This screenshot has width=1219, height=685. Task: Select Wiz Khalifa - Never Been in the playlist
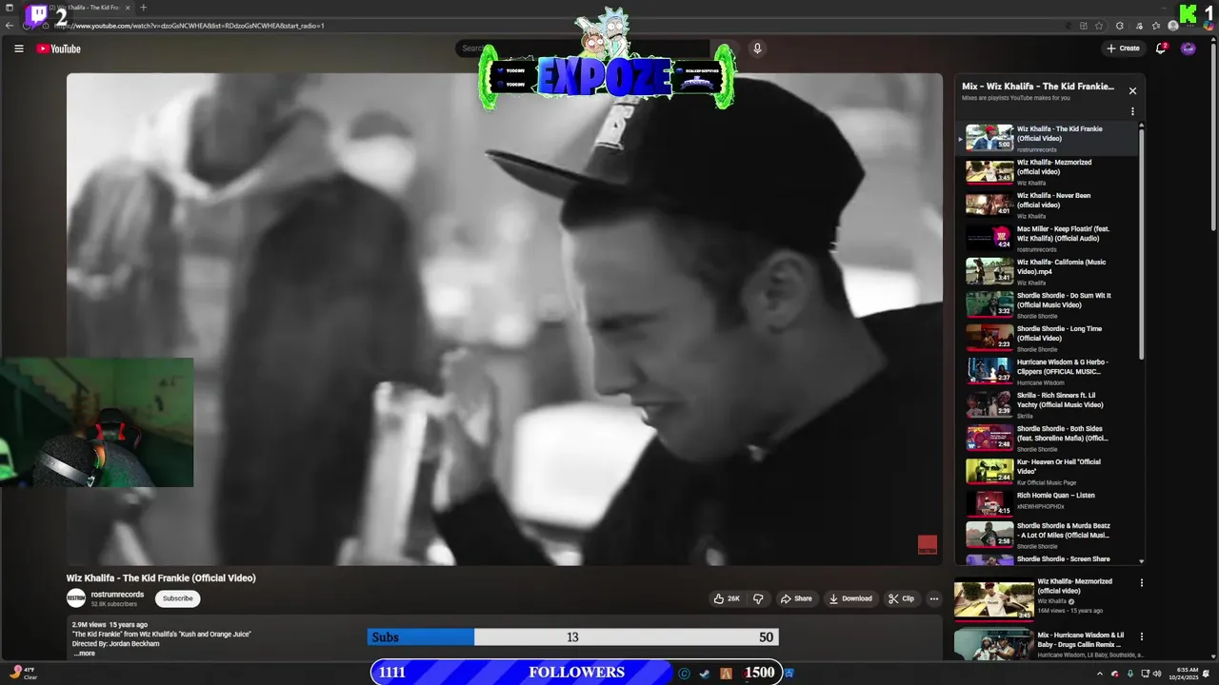pos(1048,205)
